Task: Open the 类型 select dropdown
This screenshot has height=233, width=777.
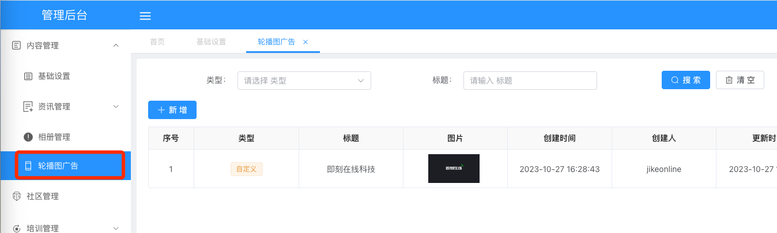Action: [x=304, y=81]
